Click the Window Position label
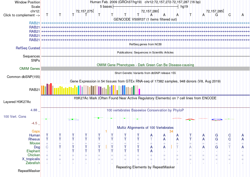 pos(27,2)
